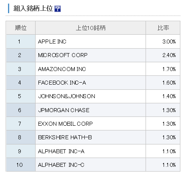Viewport: 184px width, 174px height.
Task: Click the 3.00% ratio for Apple
Action: click(x=169, y=42)
